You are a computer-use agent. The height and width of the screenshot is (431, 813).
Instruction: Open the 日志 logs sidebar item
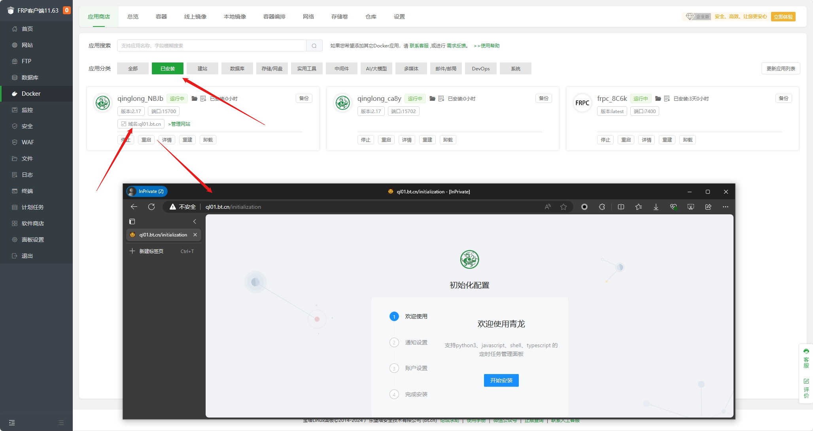36,175
